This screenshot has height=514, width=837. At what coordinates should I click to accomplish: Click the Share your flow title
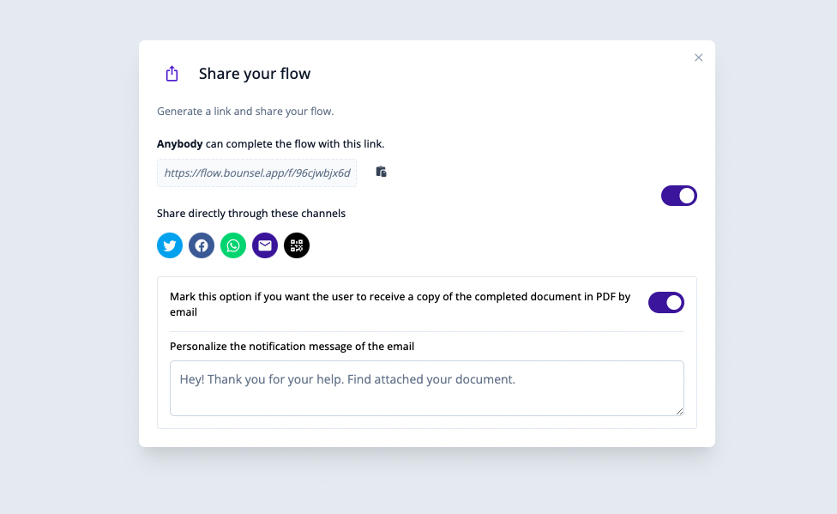click(255, 73)
